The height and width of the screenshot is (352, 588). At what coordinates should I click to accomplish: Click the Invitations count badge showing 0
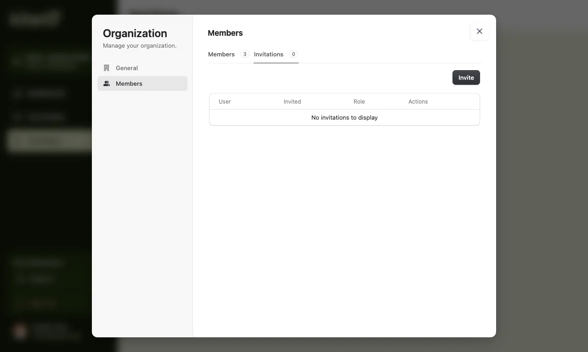[x=293, y=54]
